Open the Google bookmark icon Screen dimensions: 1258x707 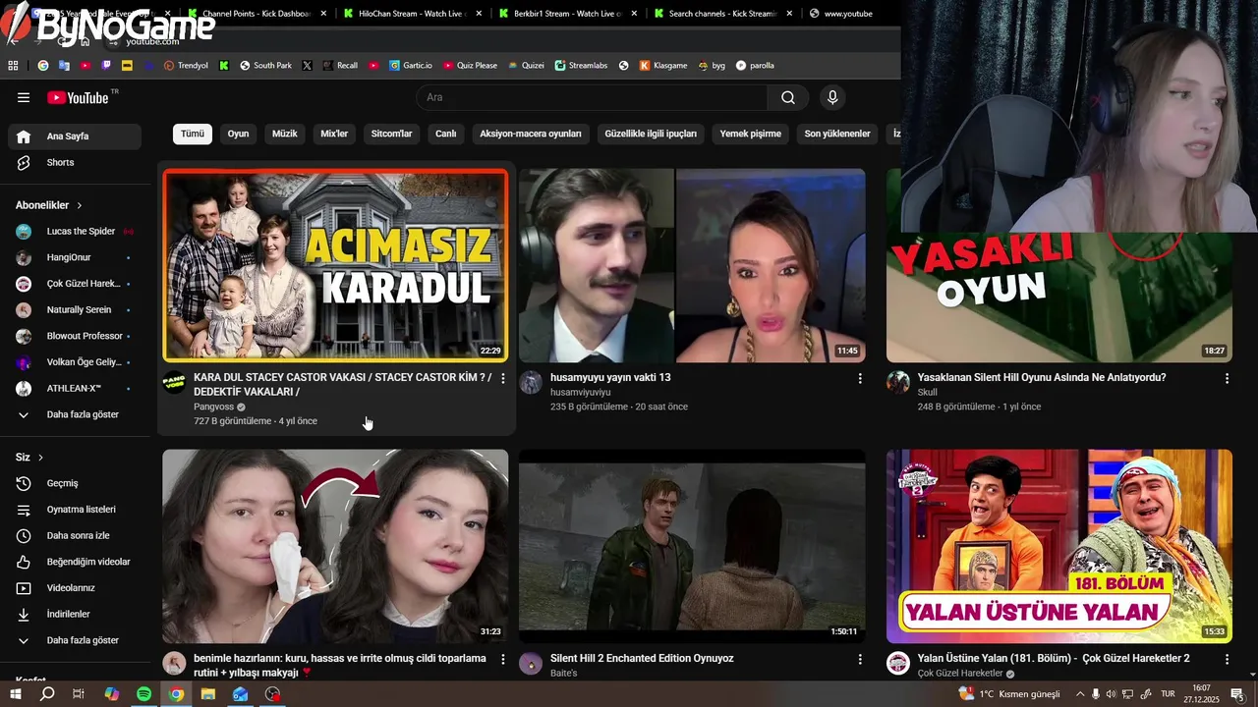tap(43, 66)
